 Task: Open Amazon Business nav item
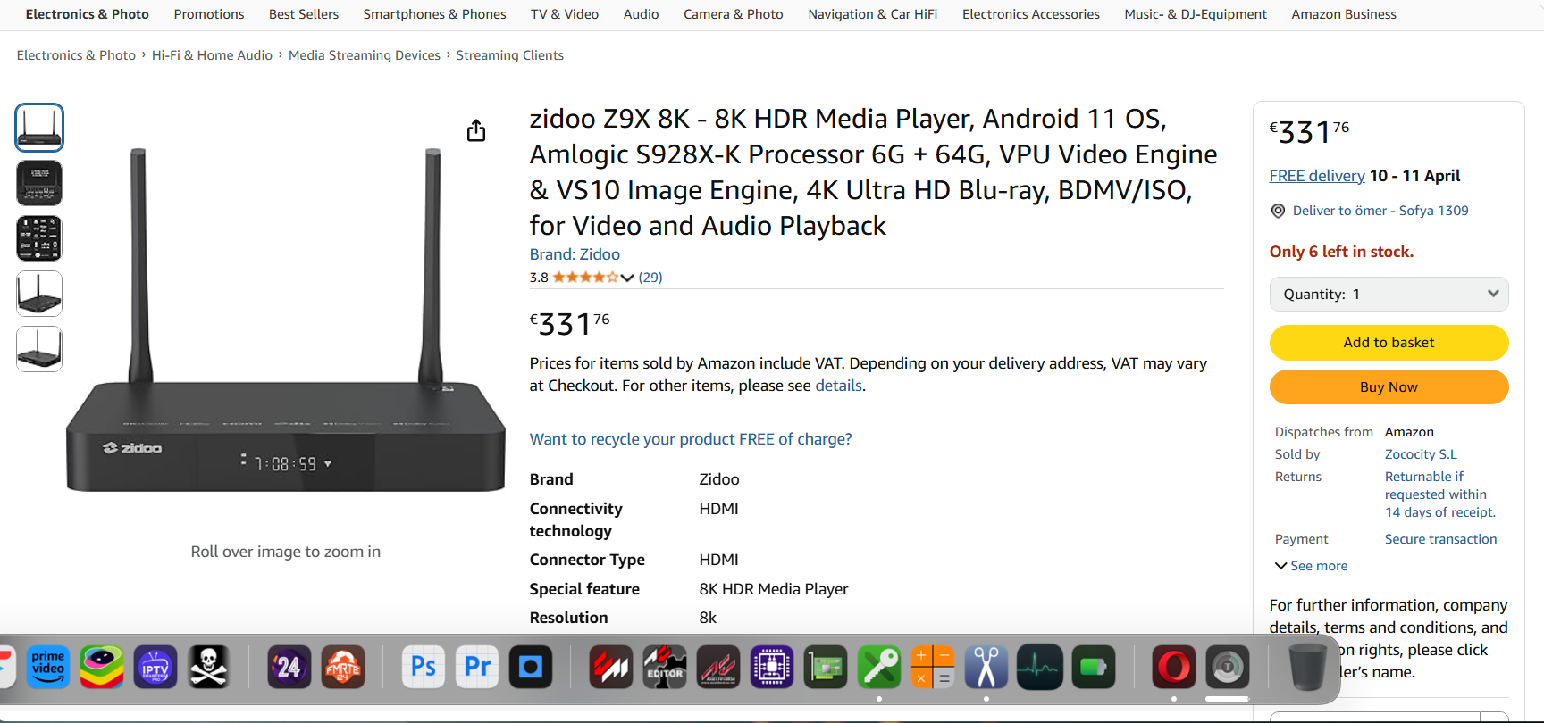pos(1344,14)
